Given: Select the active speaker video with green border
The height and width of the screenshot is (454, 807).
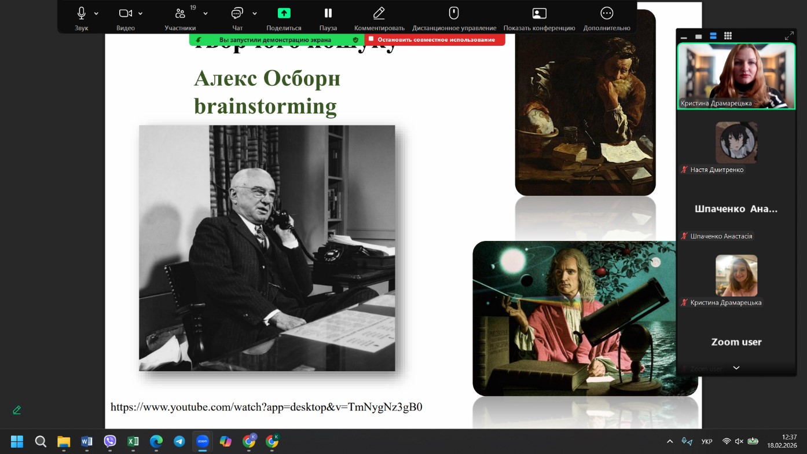Looking at the screenshot, I should coord(736,76).
